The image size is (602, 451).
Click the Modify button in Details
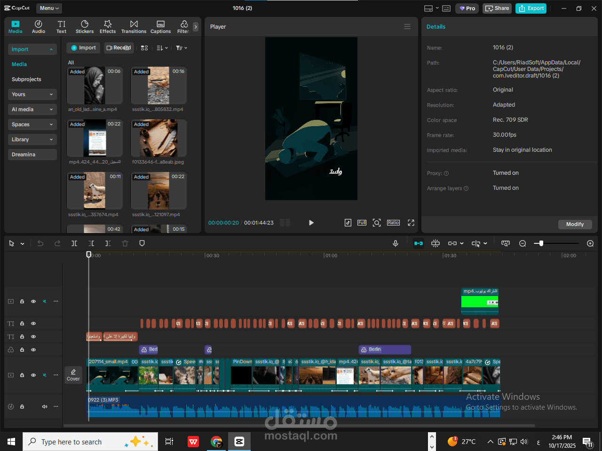tap(575, 224)
